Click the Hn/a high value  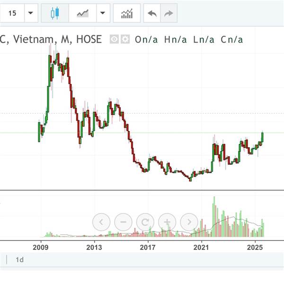point(176,39)
